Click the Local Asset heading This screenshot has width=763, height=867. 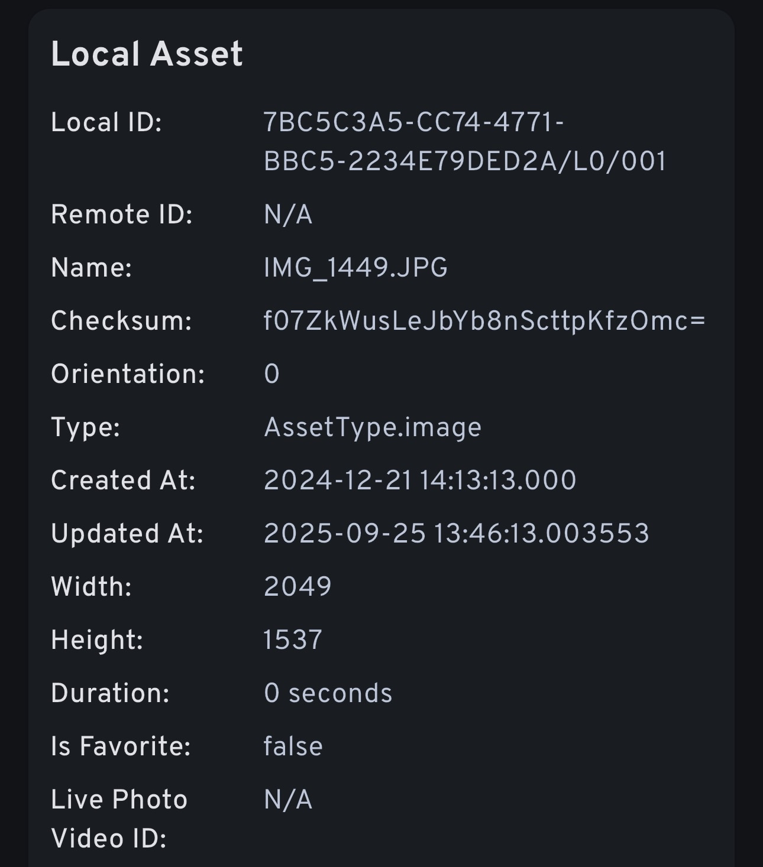point(147,54)
